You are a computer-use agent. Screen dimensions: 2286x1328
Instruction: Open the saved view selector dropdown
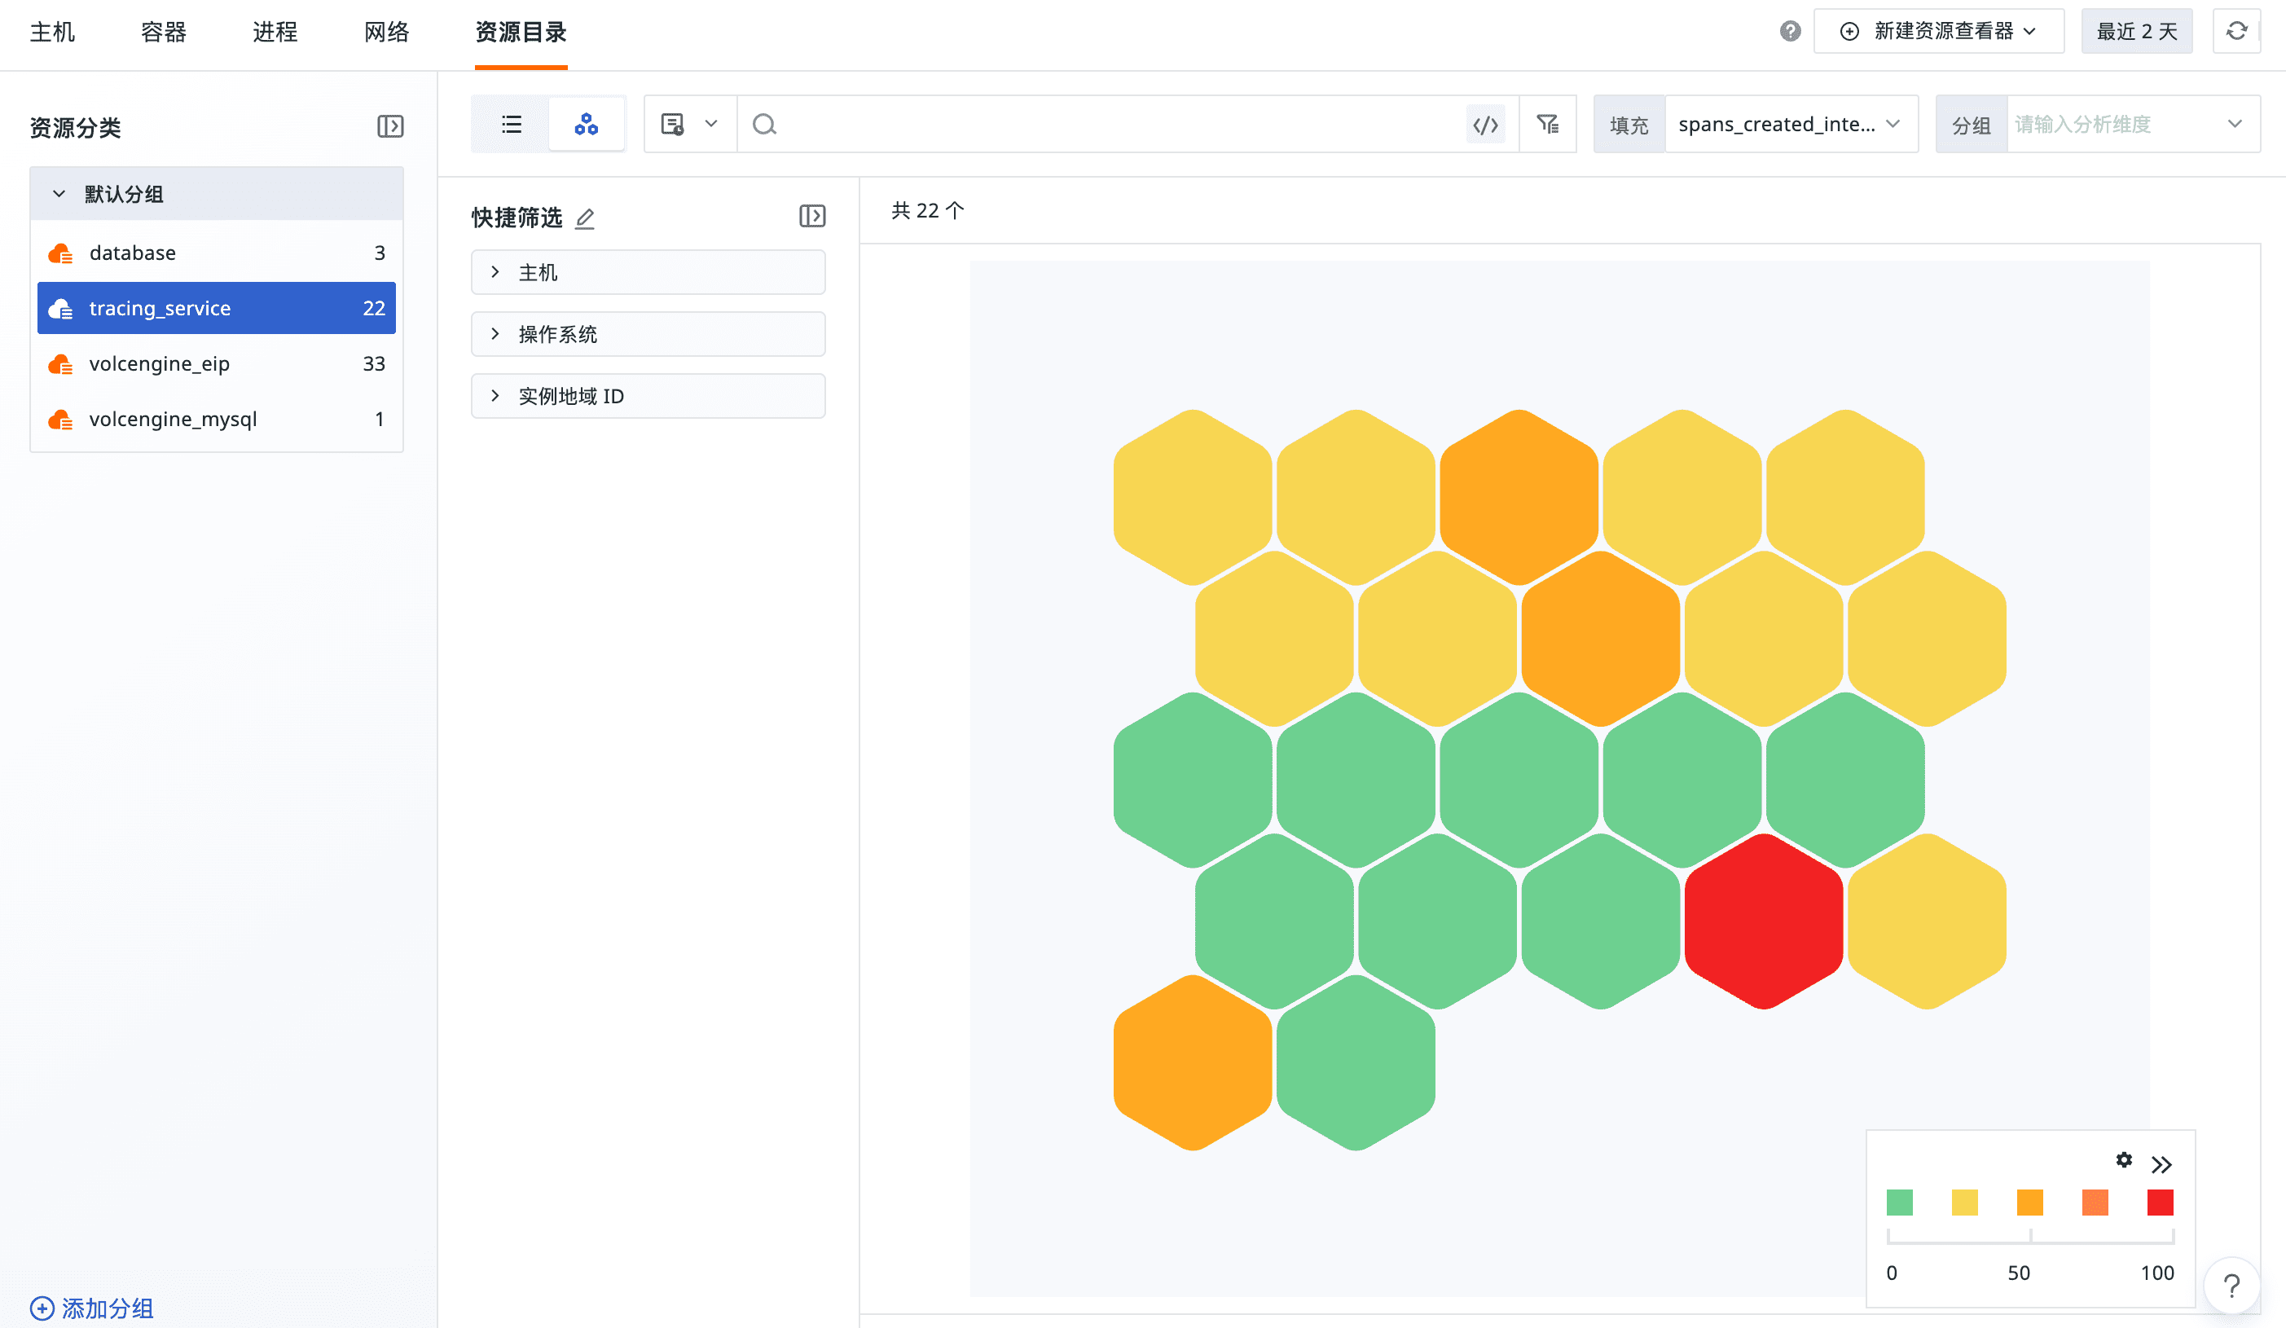point(689,125)
